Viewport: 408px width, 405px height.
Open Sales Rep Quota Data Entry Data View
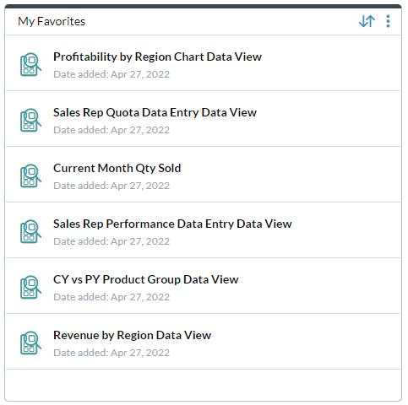(x=155, y=113)
